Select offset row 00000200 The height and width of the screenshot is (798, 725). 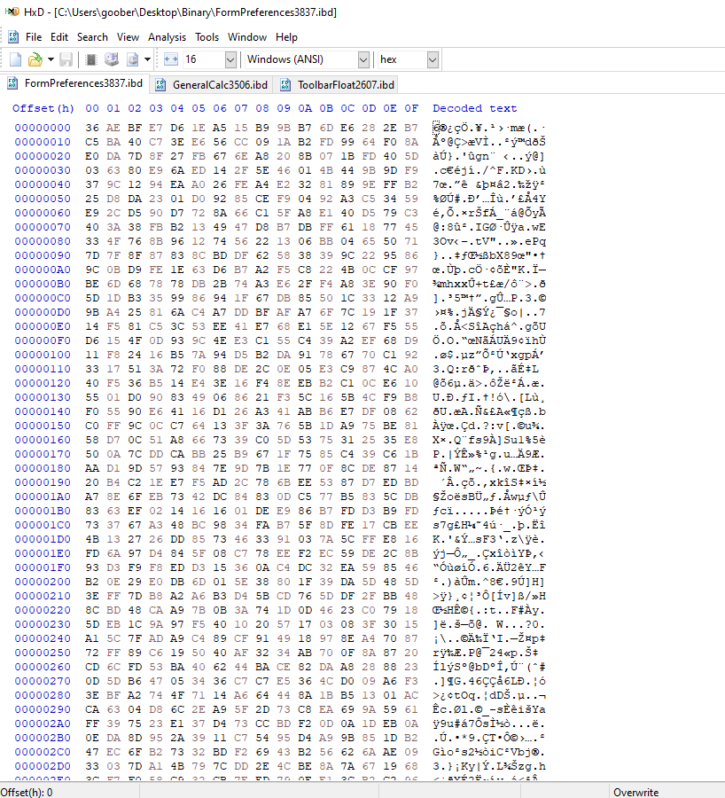(43, 582)
